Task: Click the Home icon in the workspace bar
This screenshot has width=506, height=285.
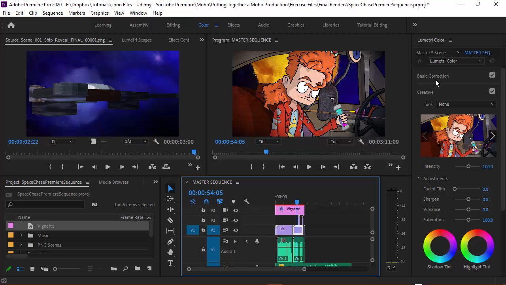Action: tap(11, 25)
